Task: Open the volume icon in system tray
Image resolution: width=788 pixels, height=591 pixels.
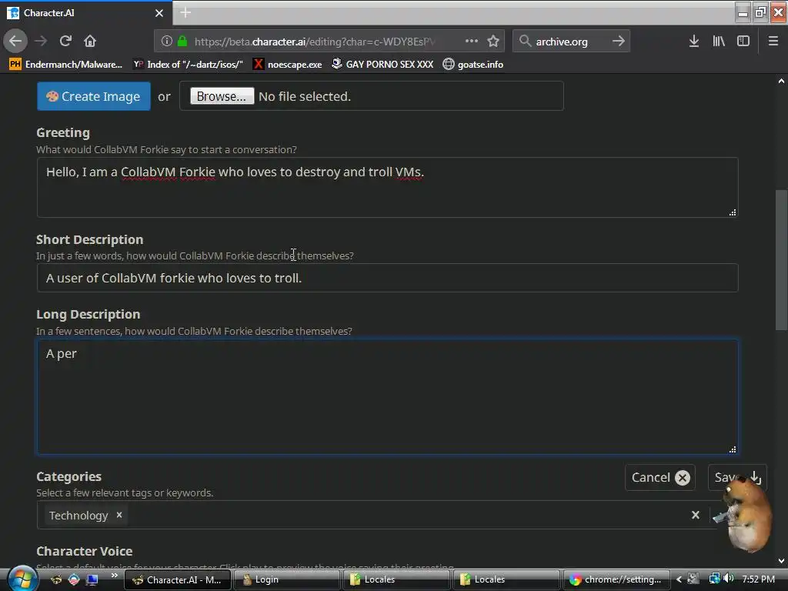Action: 729,579
